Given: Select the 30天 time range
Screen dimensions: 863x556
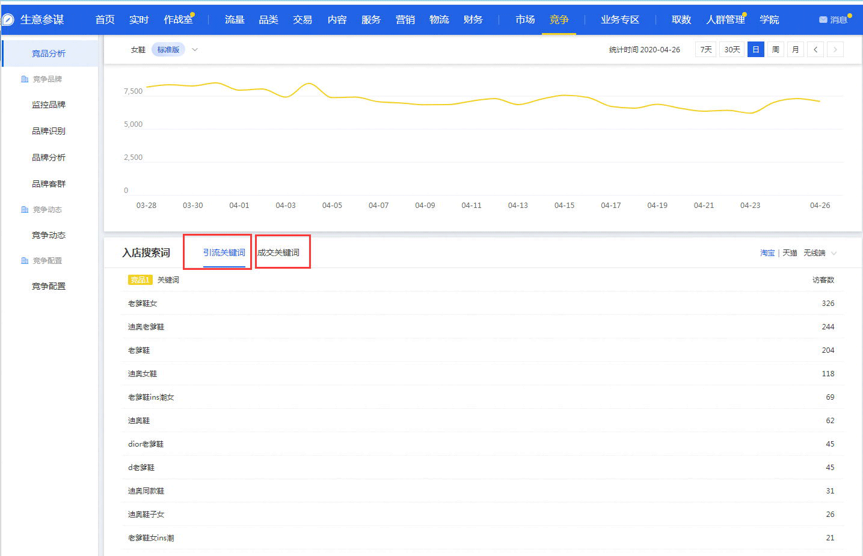Looking at the screenshot, I should coord(732,49).
